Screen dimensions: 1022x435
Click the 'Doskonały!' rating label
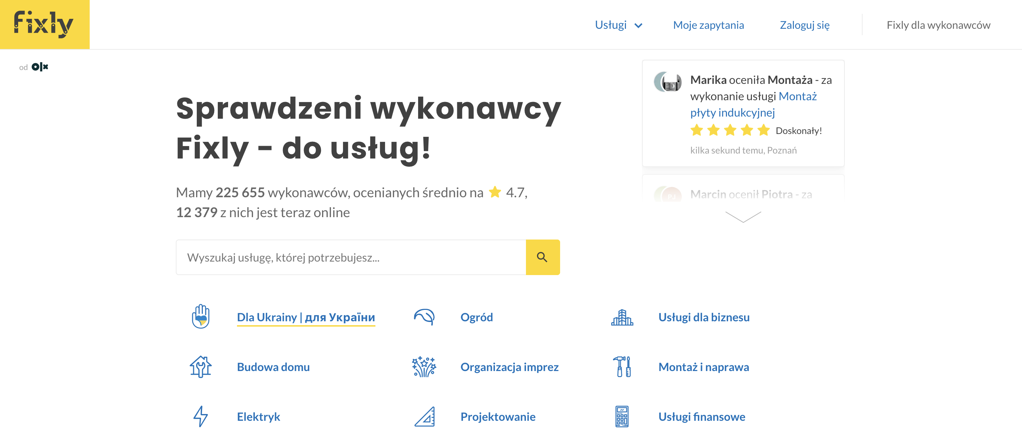pos(799,130)
